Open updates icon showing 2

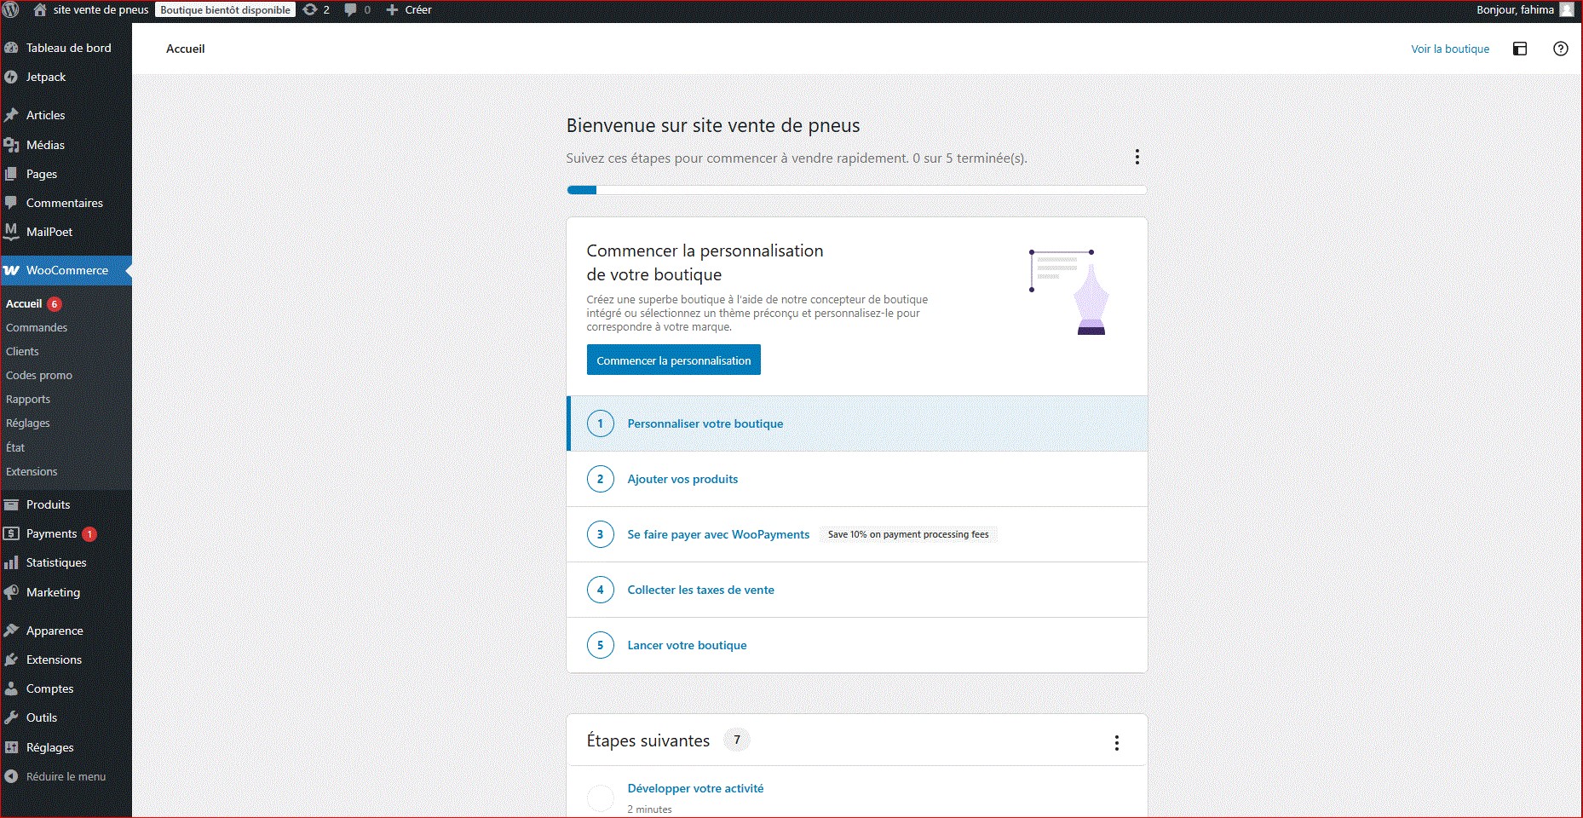pyautogui.click(x=310, y=9)
